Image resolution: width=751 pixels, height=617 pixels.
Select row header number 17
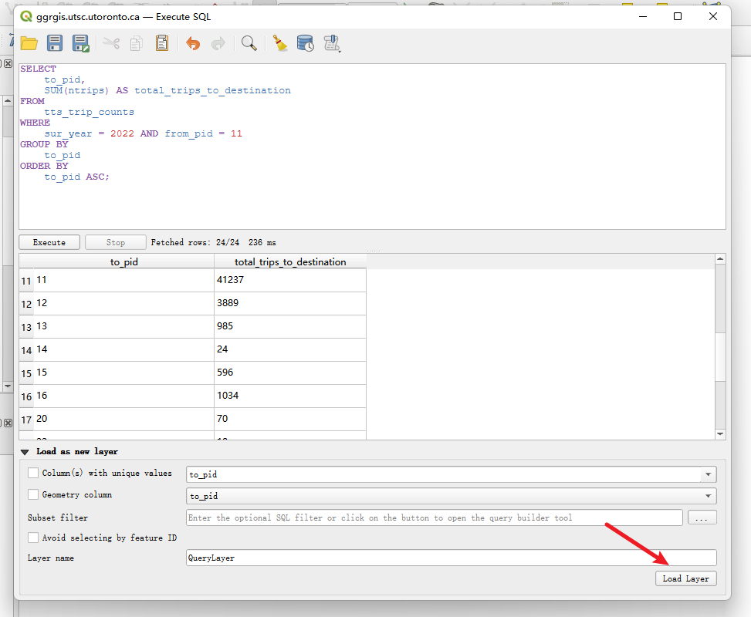click(26, 420)
